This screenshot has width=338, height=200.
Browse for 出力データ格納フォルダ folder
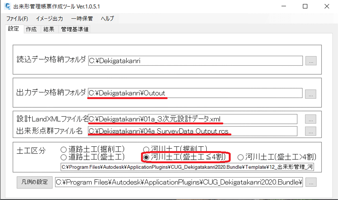[311, 94]
